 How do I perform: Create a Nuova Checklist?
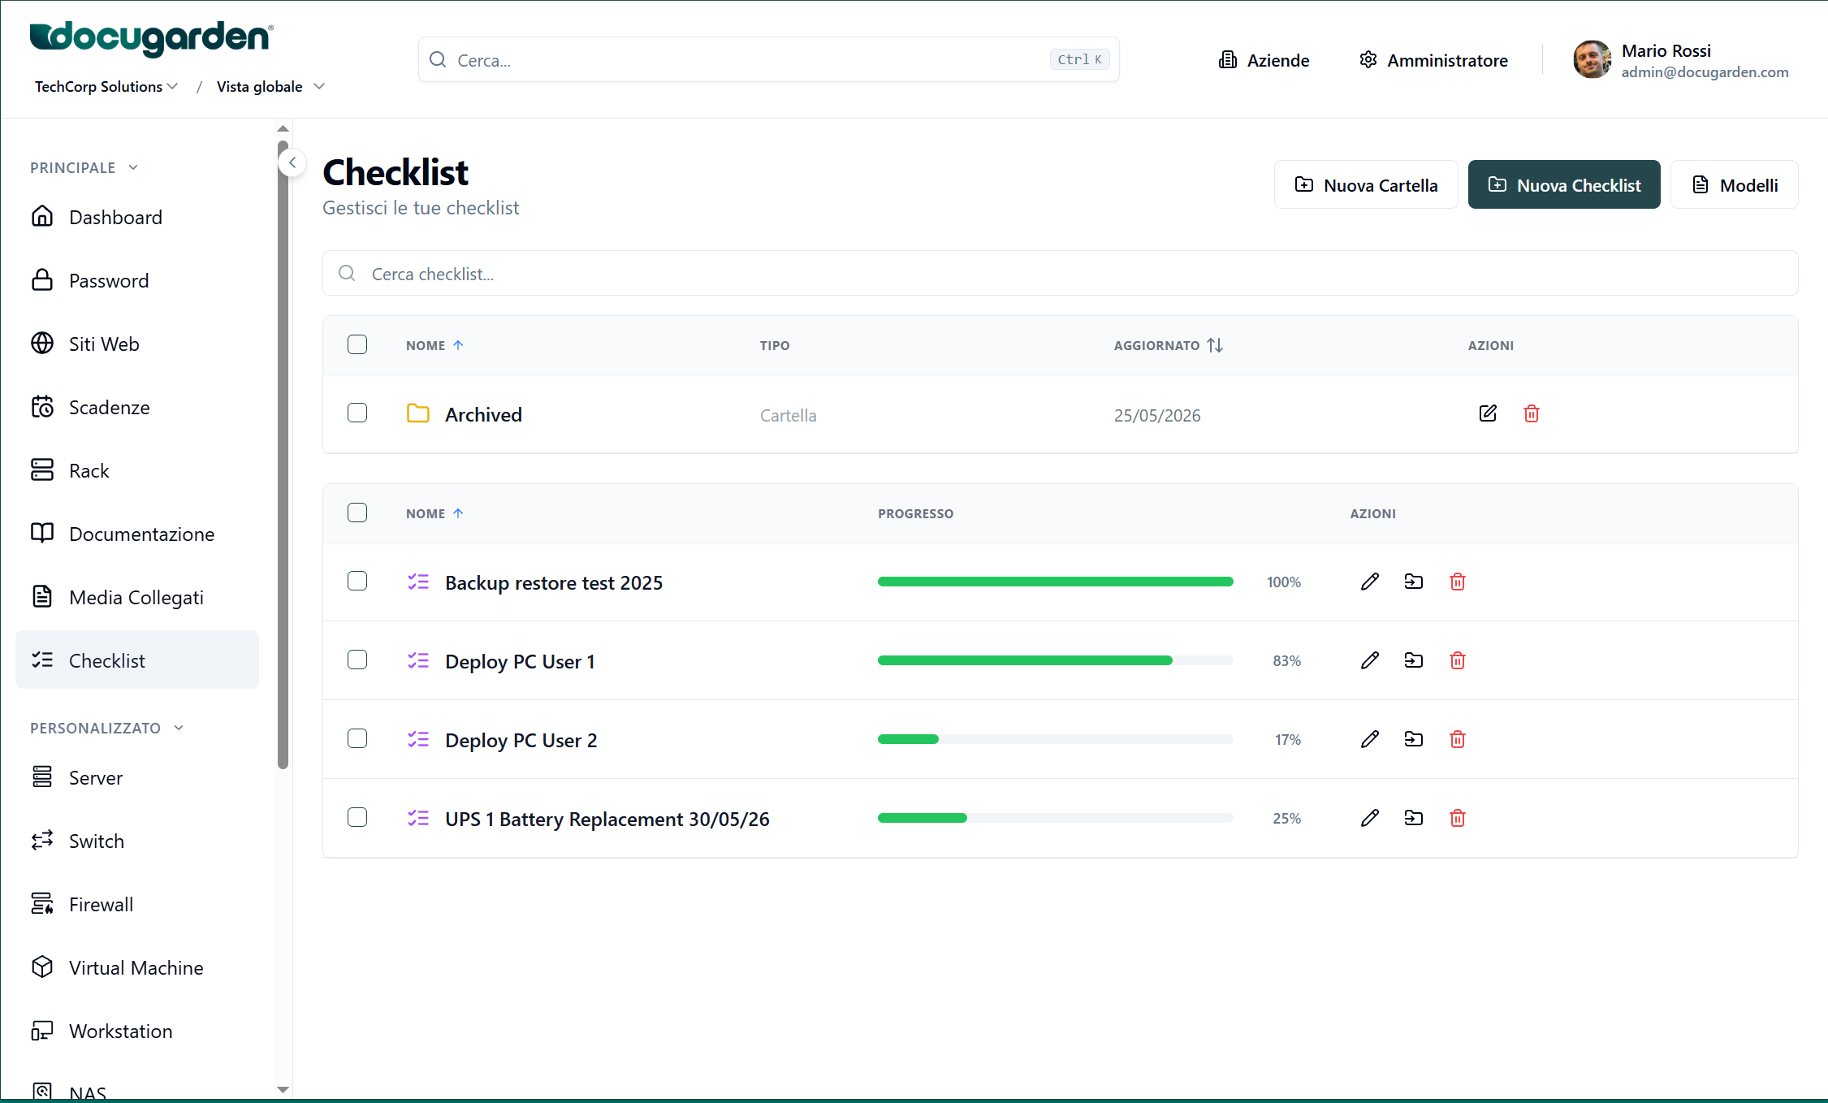point(1564,184)
